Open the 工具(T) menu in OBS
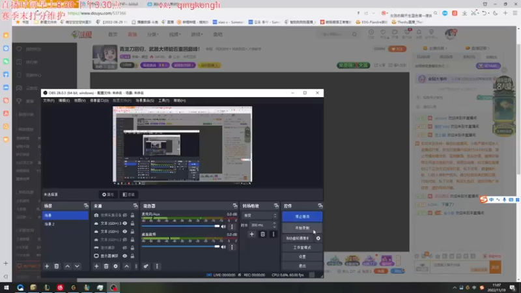 tap(163, 100)
